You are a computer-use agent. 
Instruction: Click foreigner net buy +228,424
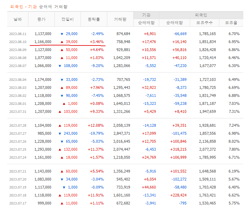point(178,195)
